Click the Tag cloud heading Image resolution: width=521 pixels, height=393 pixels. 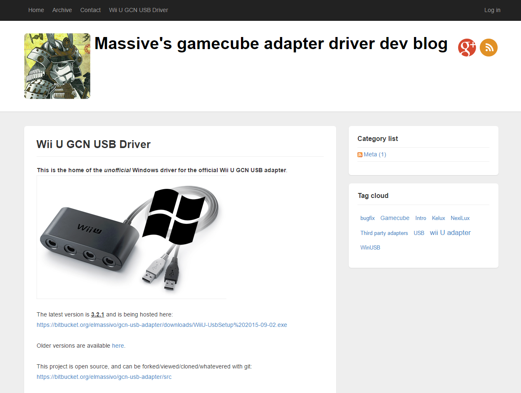[x=373, y=195]
